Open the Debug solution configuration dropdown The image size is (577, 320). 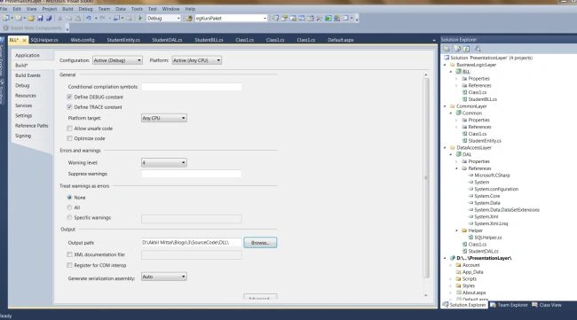[x=163, y=18]
